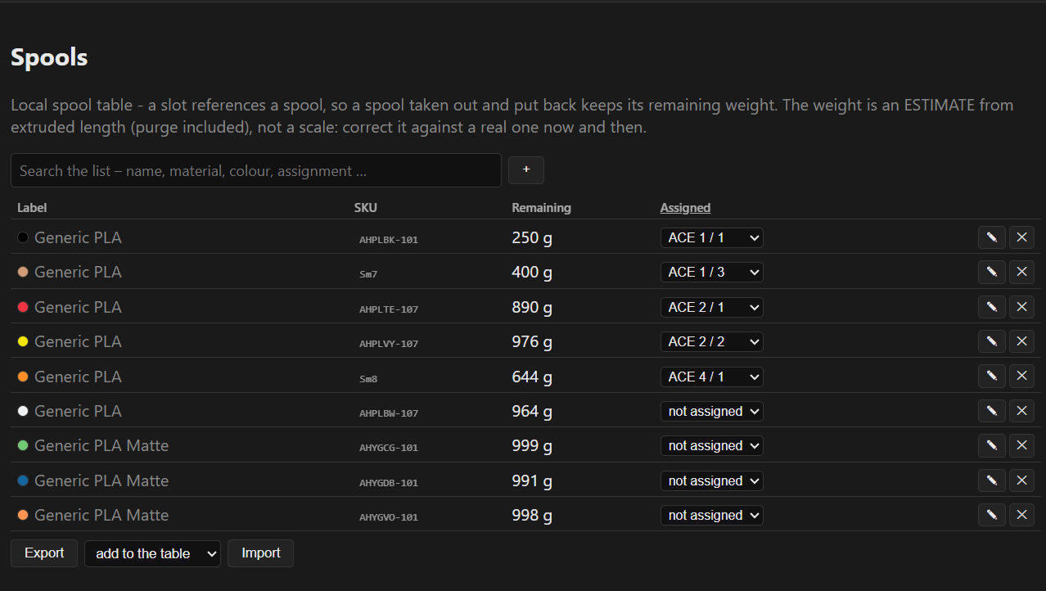The width and height of the screenshot is (1046, 591).
Task: Delete the spool with SKU AHPLTE-107
Action: [1021, 307]
